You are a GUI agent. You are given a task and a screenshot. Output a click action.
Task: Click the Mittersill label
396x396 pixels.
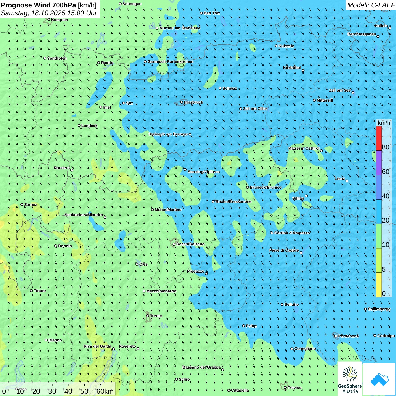(x=325, y=100)
